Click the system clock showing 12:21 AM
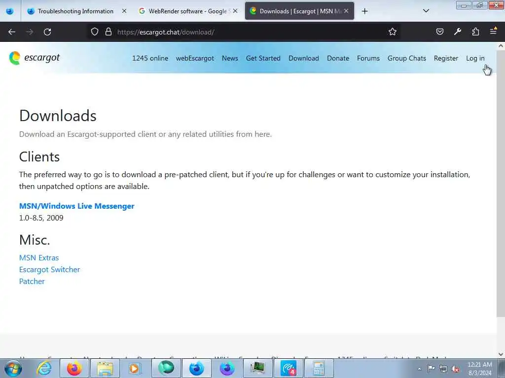The height and width of the screenshot is (378, 505). [479, 368]
